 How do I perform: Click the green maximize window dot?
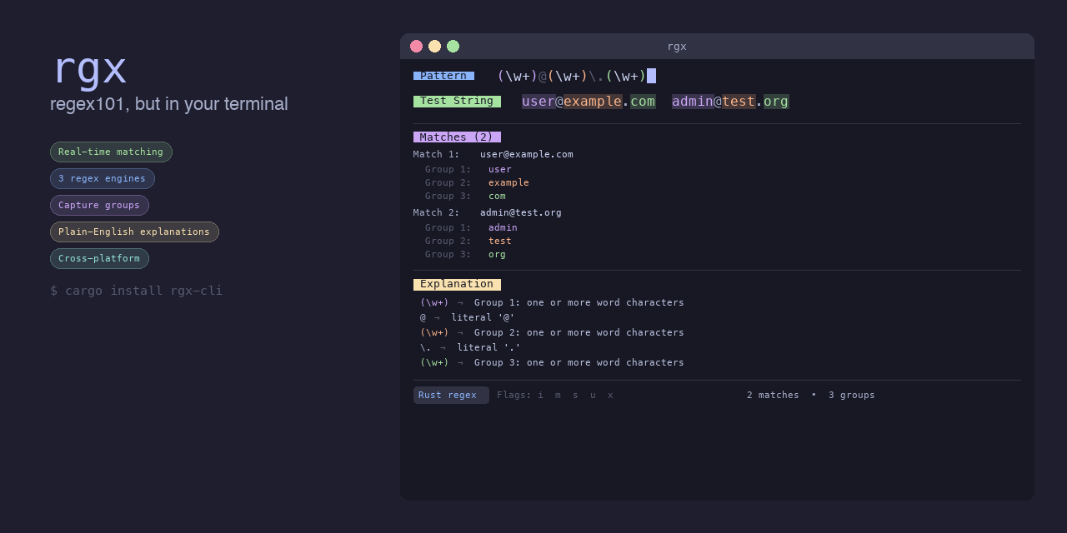point(453,46)
